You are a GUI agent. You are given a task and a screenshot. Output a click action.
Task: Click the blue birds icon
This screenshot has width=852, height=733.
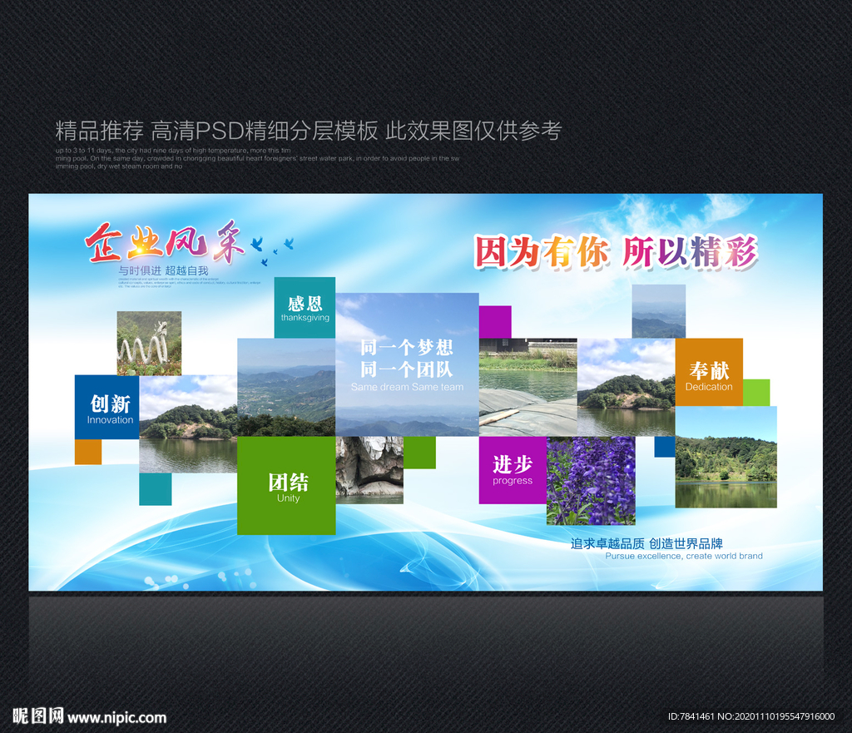click(272, 250)
